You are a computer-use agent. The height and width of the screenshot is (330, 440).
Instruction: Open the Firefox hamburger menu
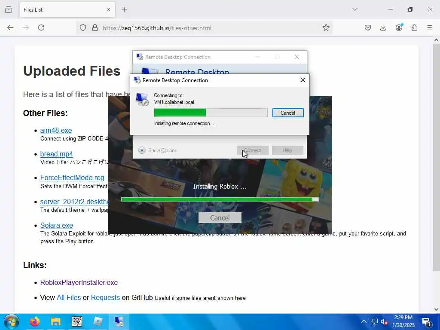click(430, 27)
